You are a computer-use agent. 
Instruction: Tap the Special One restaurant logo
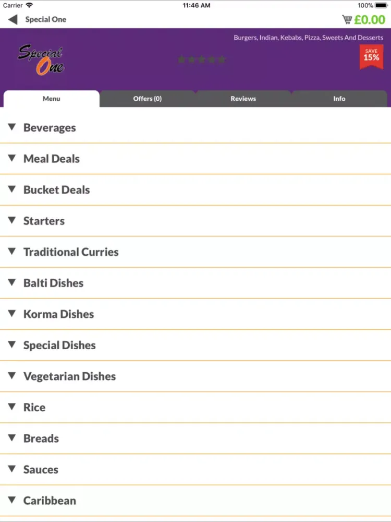(41, 60)
